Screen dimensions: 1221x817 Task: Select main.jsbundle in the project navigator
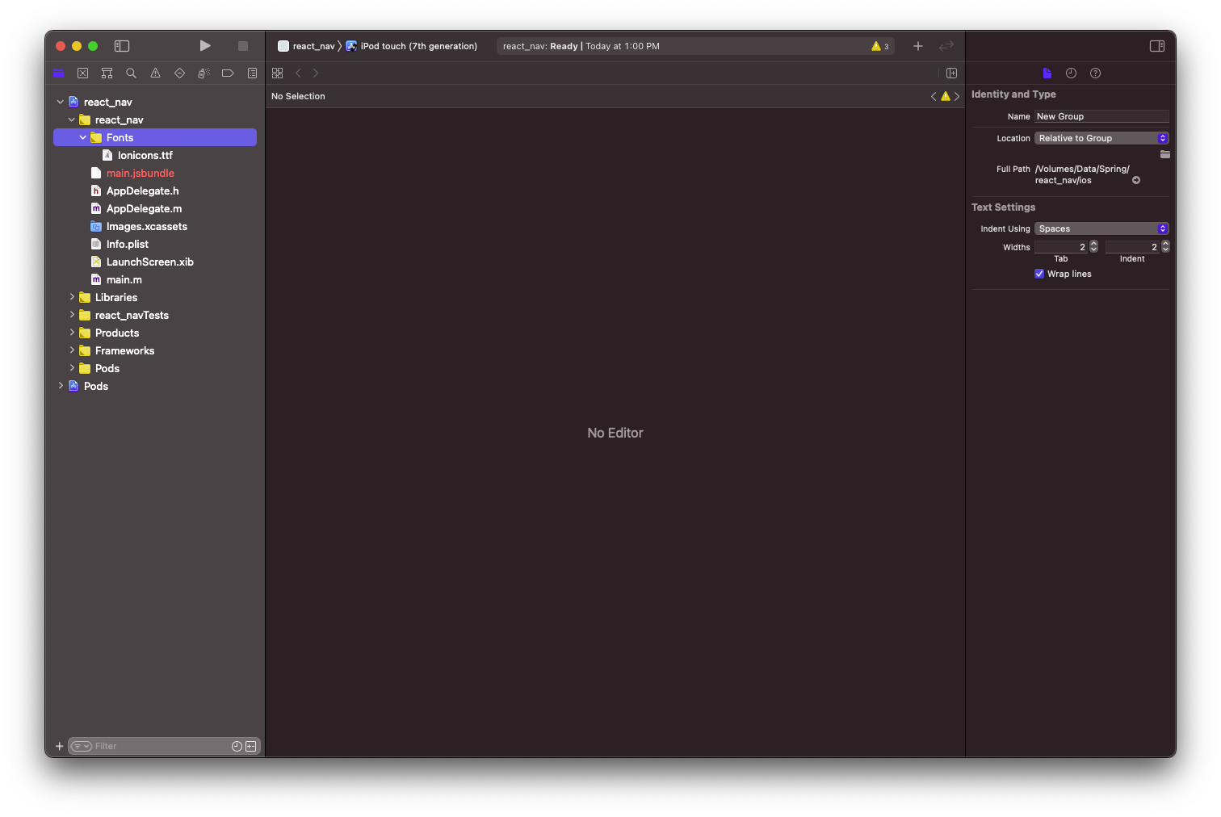point(141,173)
